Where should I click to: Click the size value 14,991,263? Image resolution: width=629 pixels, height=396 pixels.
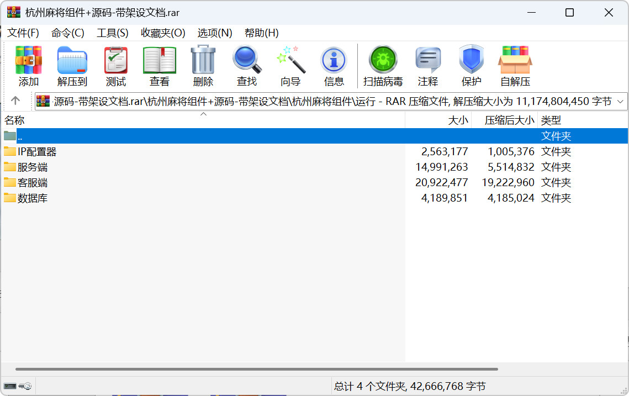coord(442,167)
